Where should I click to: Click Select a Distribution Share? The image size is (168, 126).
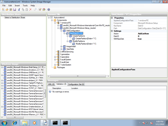(15, 18)
